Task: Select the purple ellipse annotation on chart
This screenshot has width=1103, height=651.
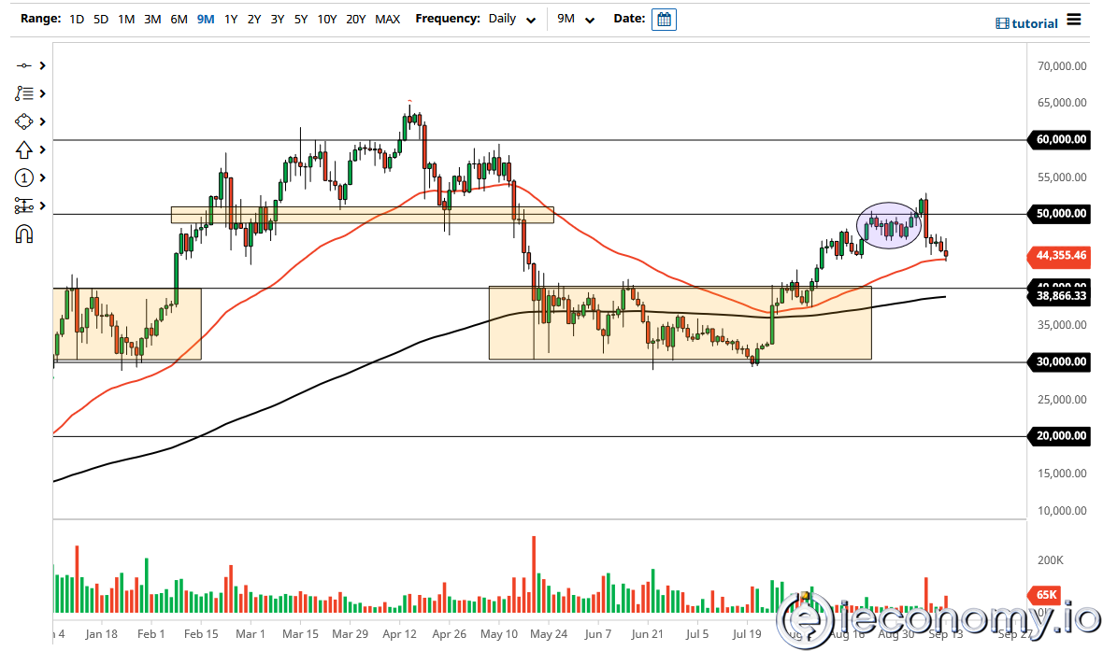Action: click(889, 225)
